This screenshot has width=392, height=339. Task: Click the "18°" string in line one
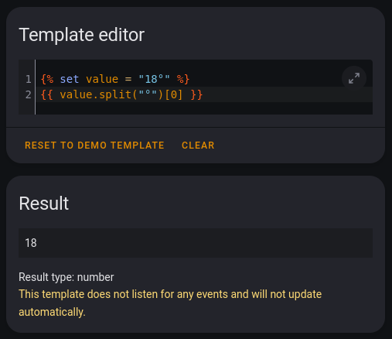click(154, 79)
